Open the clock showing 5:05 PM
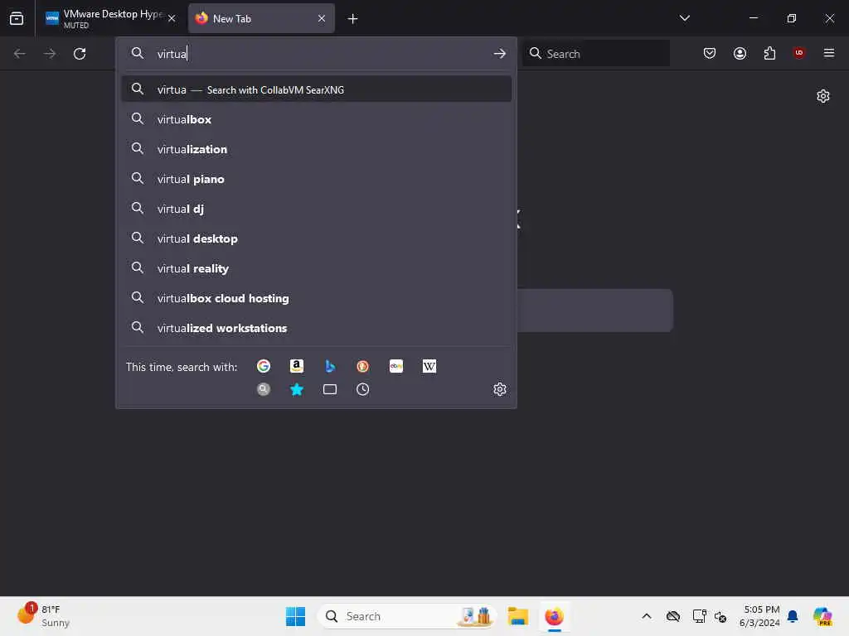The image size is (849, 636). click(759, 616)
